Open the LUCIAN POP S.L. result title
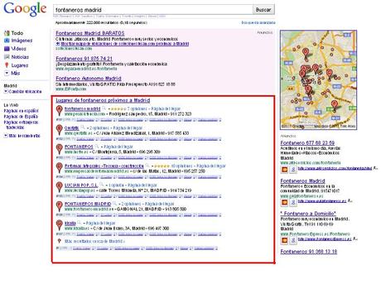 [x=81, y=185]
